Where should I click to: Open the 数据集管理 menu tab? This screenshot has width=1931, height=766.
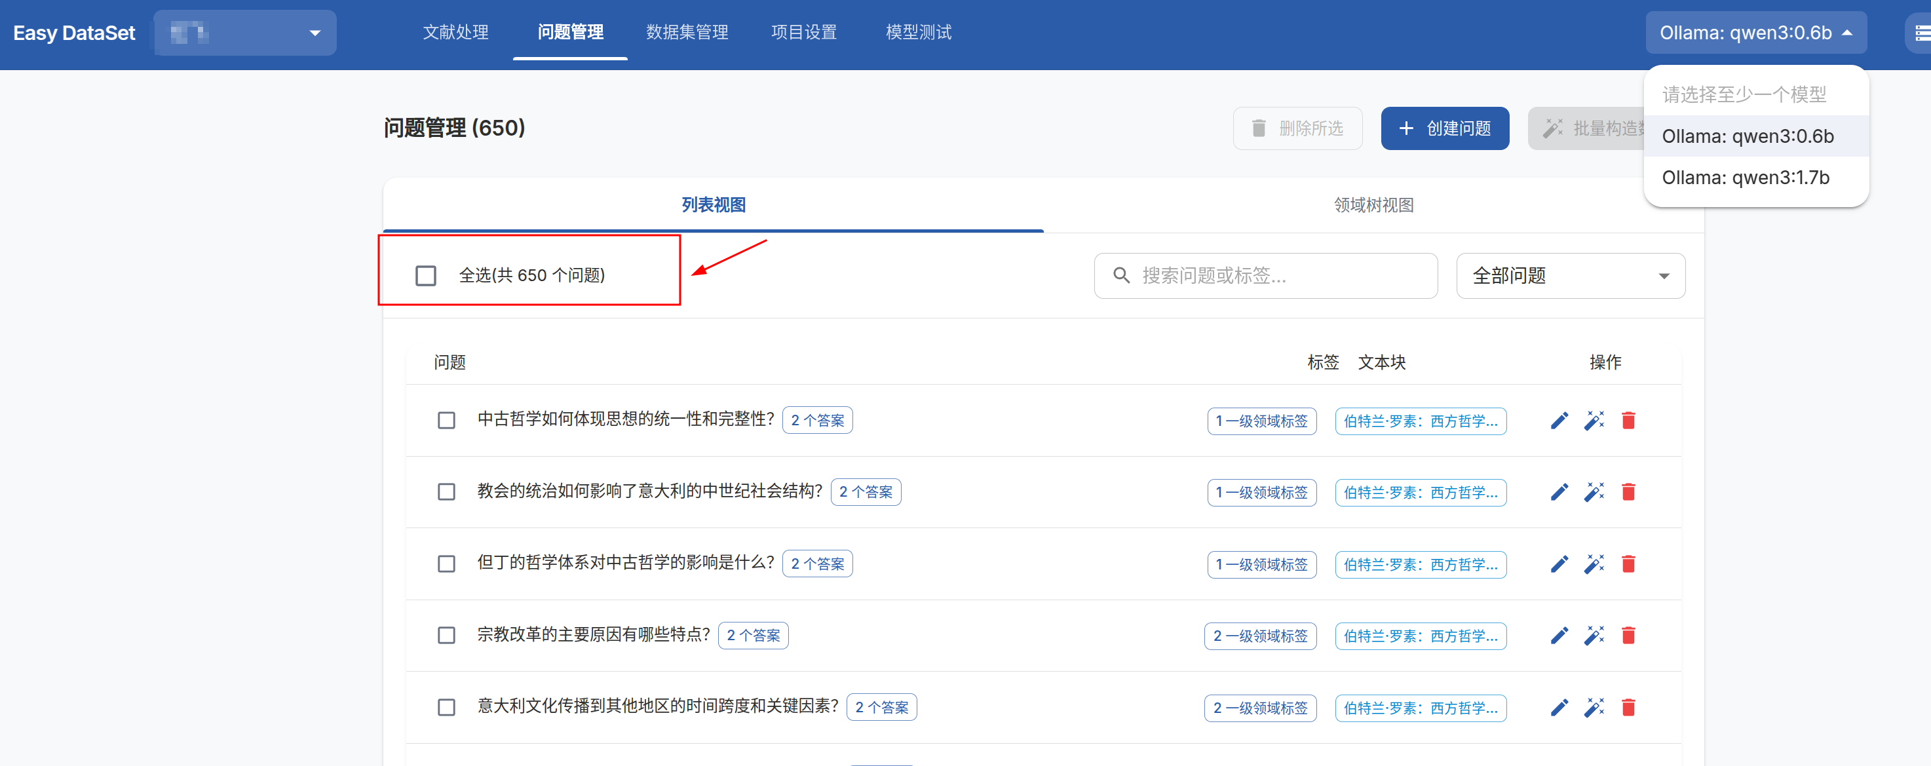tap(687, 32)
